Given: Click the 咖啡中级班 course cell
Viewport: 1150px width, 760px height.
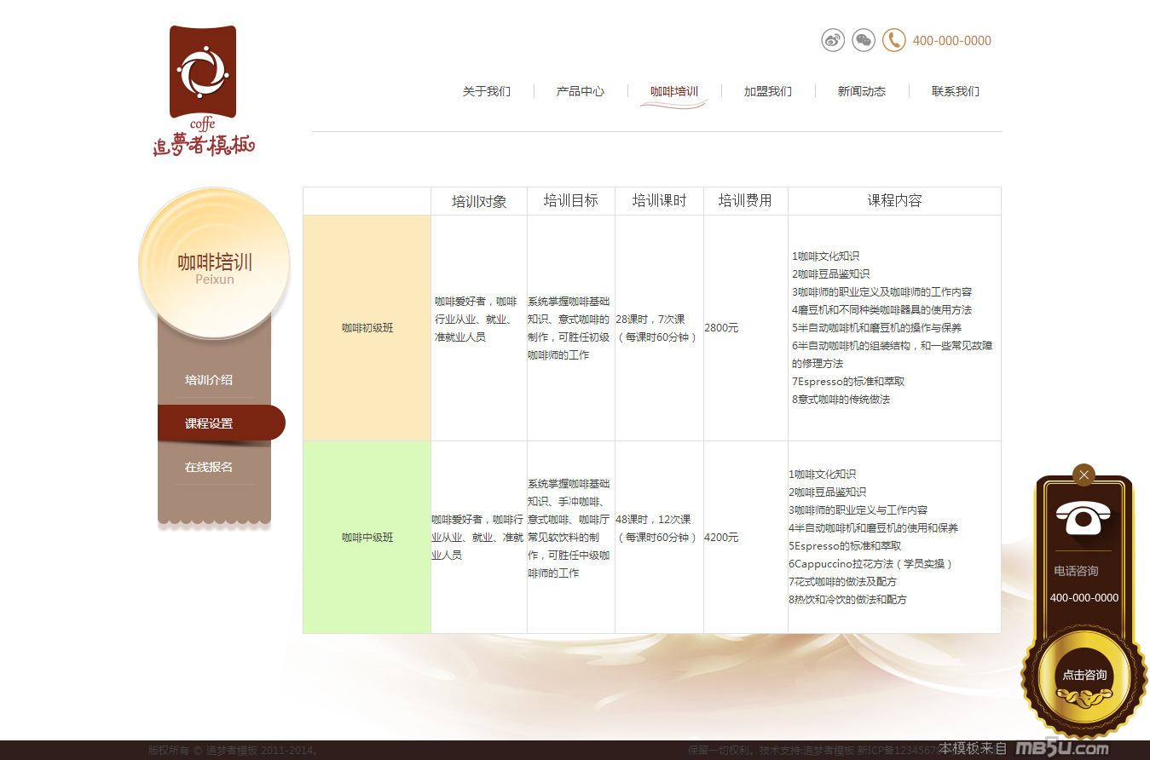Looking at the screenshot, I should coord(367,538).
